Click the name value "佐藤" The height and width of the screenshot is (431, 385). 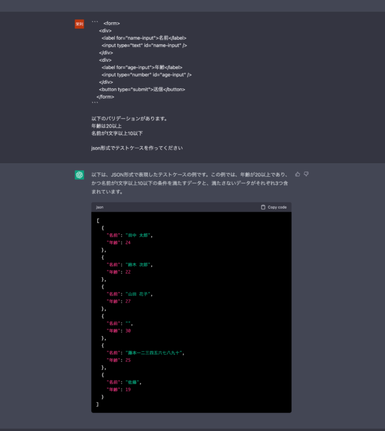pos(132,382)
